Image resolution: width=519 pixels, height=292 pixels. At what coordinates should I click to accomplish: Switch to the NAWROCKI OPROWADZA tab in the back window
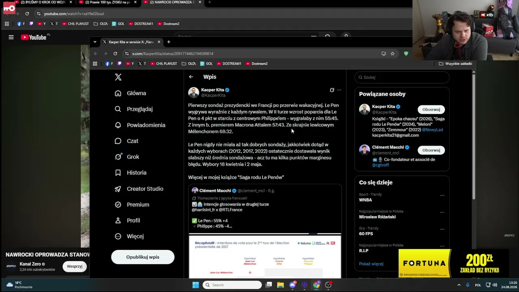tap(172, 2)
